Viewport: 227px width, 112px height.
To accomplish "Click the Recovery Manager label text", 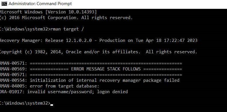I will tap(21, 40).
